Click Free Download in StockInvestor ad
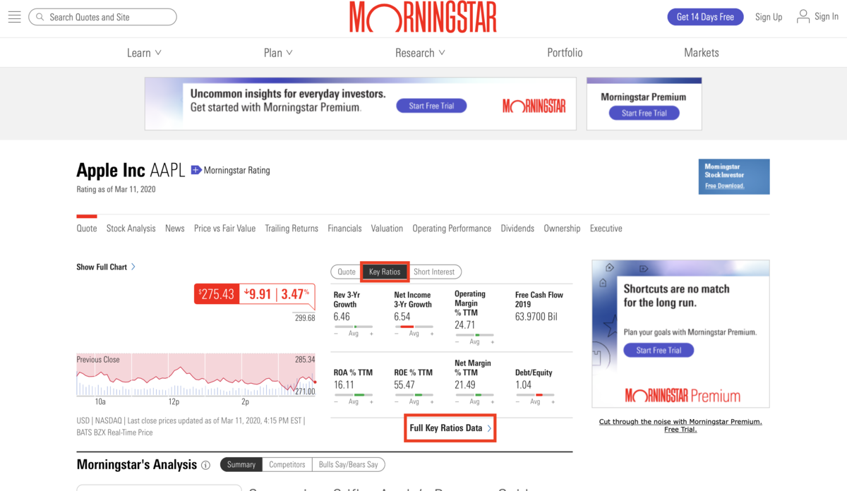This screenshot has height=491, width=847. [x=725, y=186]
